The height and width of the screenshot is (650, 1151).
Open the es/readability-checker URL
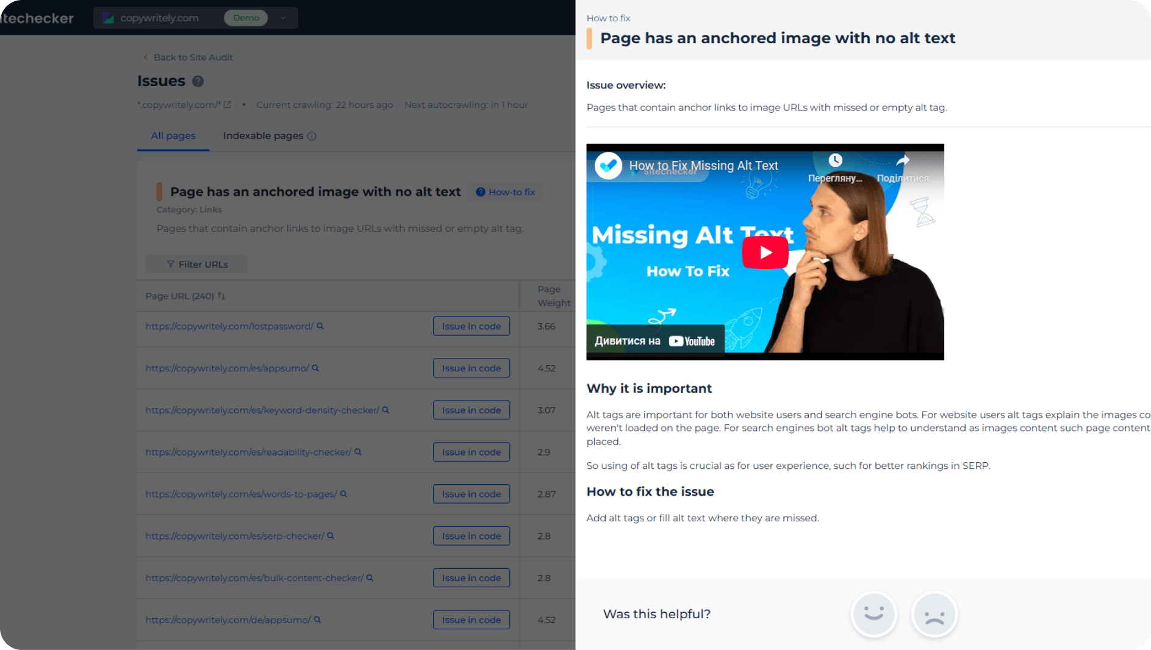click(x=248, y=452)
